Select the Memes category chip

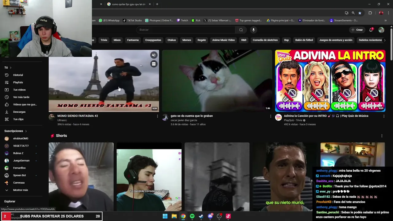coord(187,40)
